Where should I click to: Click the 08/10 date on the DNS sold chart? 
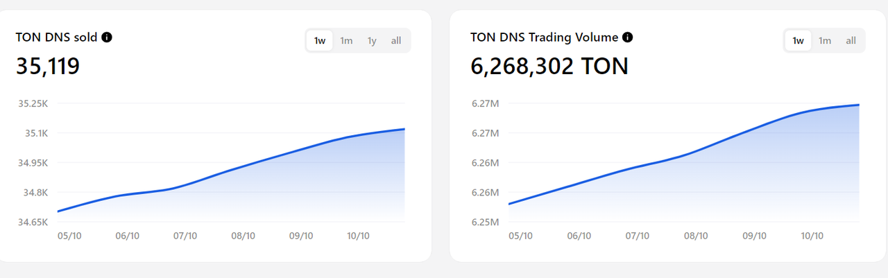tap(244, 236)
